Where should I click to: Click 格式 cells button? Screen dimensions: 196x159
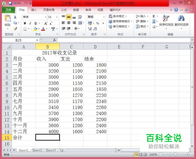142,26
